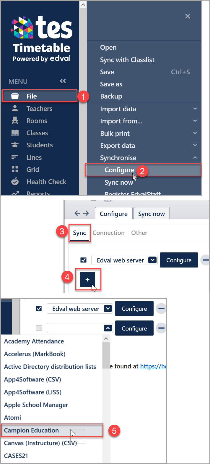Image resolution: width=210 pixels, height=464 pixels.
Task: Click the Rooms chair icon in the sidebar
Action: [15, 121]
